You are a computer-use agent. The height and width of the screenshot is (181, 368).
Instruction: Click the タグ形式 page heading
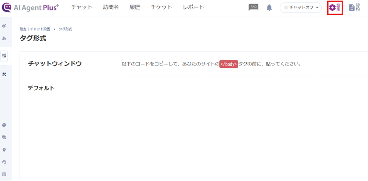click(x=33, y=38)
